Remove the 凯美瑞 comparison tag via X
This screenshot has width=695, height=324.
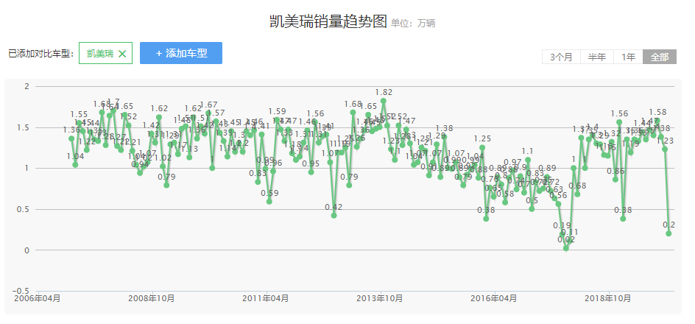click(122, 54)
